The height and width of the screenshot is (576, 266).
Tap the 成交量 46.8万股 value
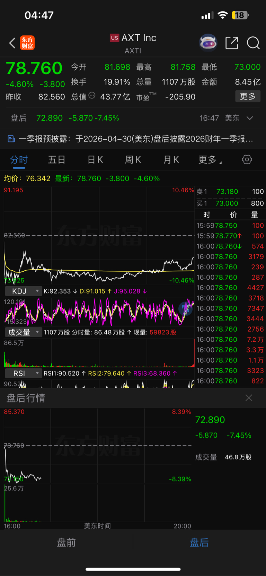coord(238,457)
